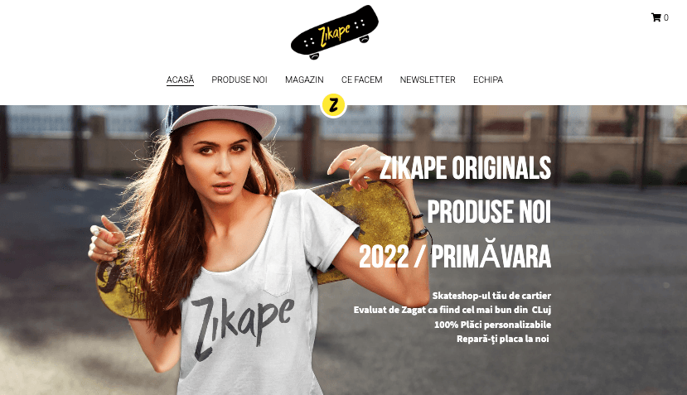
Task: Click the 100% Plăci personalizabile text
Action: [x=492, y=325]
